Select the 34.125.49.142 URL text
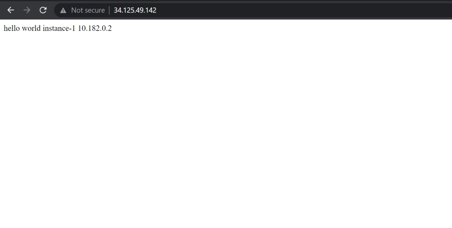The image size is (452, 228). point(135,10)
